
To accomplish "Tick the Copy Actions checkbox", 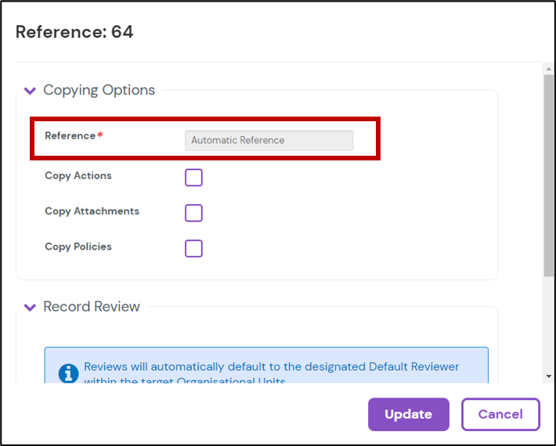I will point(193,178).
